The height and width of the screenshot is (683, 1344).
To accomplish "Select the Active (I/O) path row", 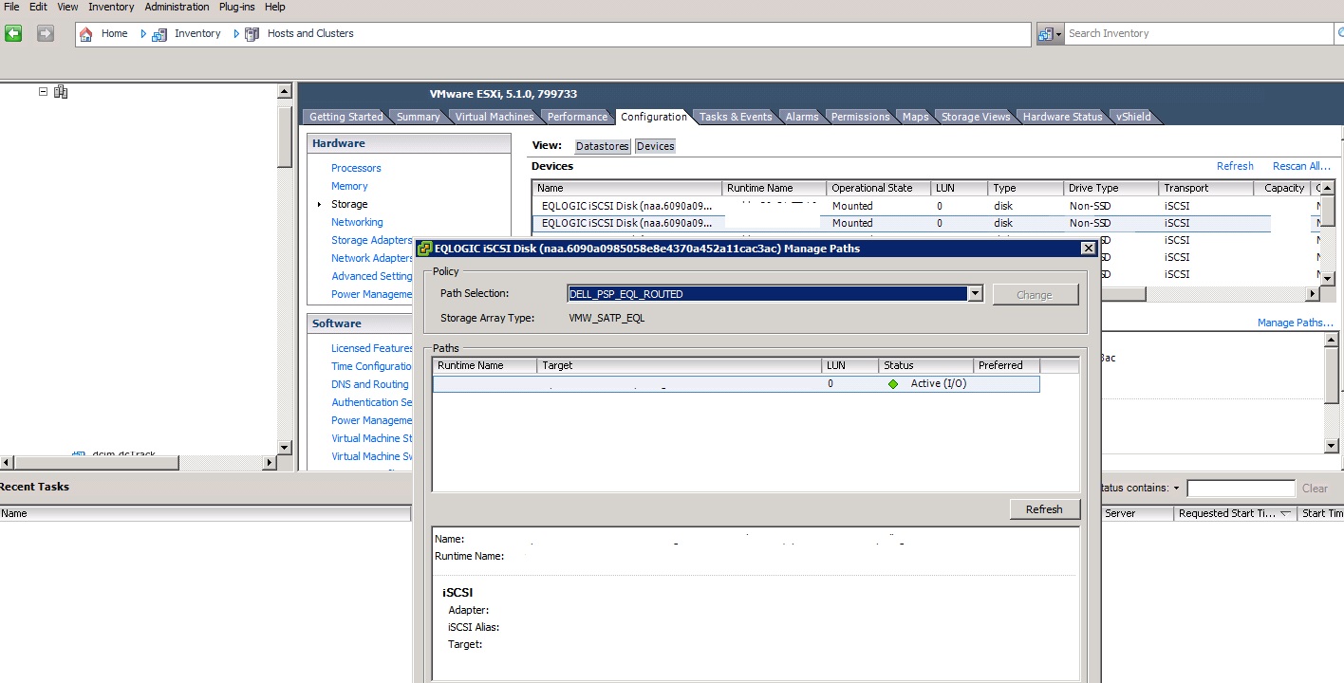I will 736,384.
